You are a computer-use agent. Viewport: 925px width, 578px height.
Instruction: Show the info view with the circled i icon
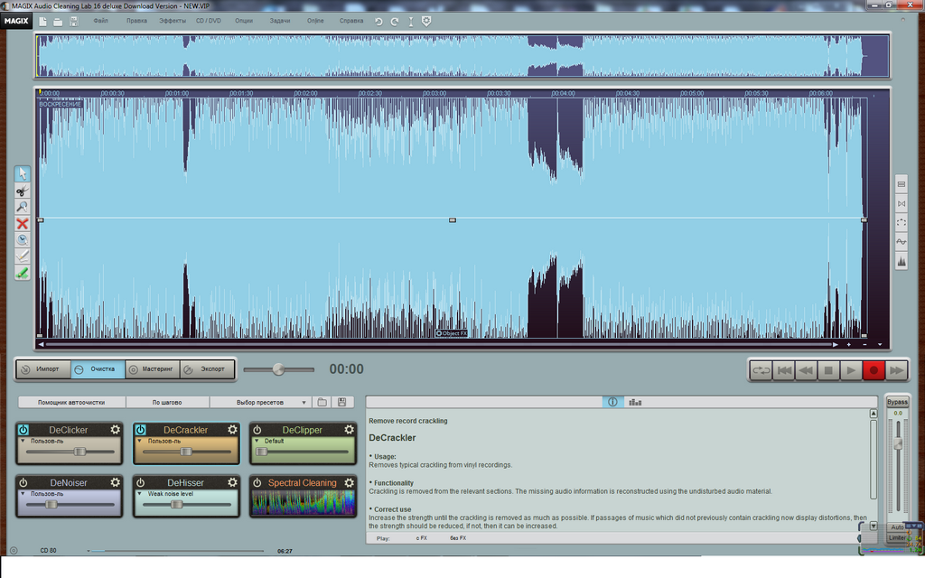[x=613, y=402]
